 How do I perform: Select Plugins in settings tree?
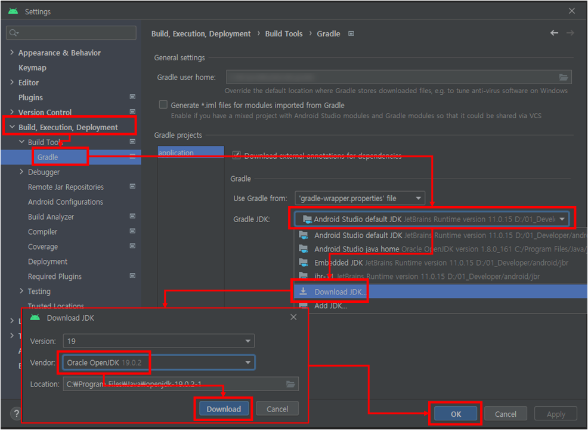click(x=31, y=97)
